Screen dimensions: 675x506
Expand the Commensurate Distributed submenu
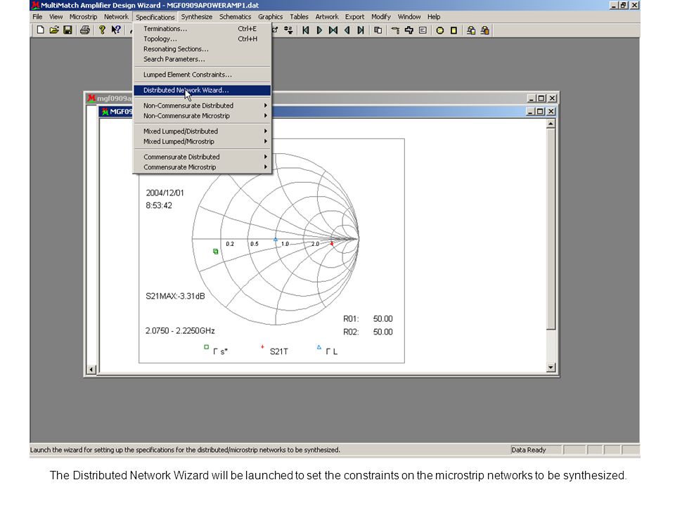click(x=202, y=157)
